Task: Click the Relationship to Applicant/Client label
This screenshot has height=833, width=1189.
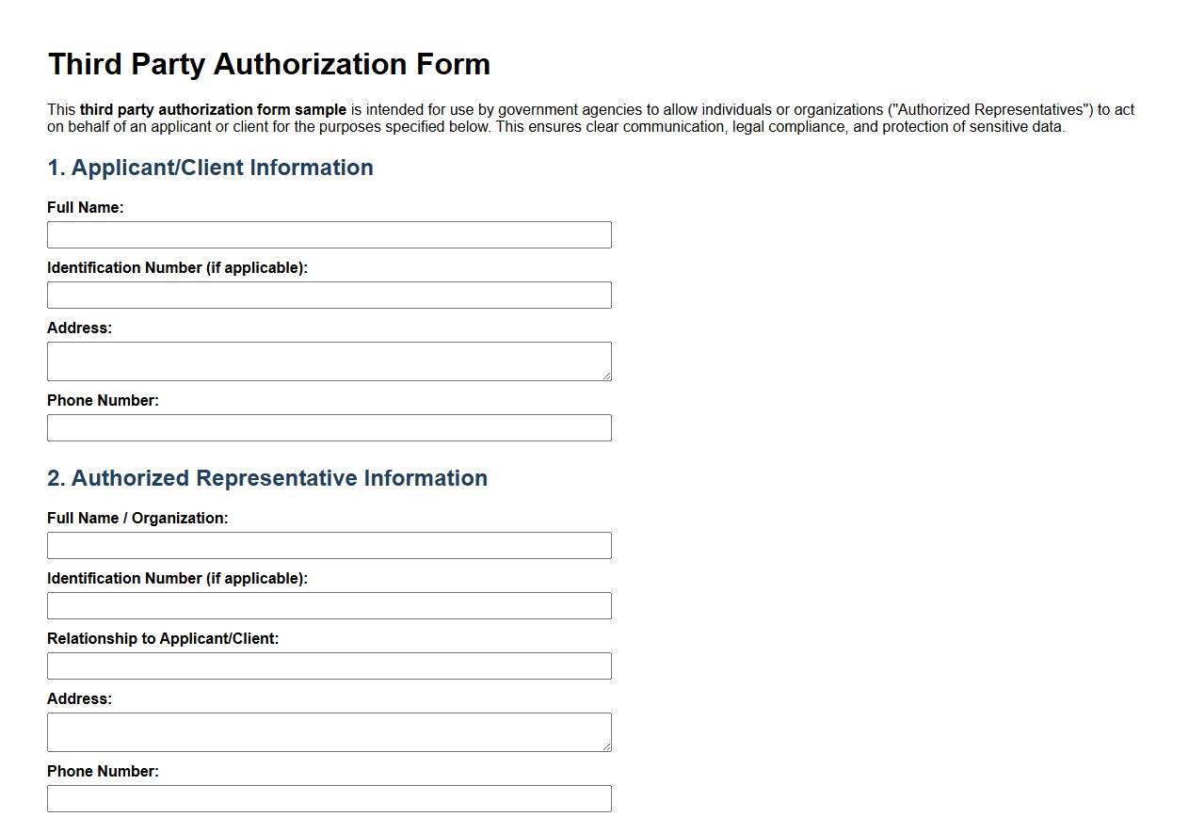Action: 165,638
